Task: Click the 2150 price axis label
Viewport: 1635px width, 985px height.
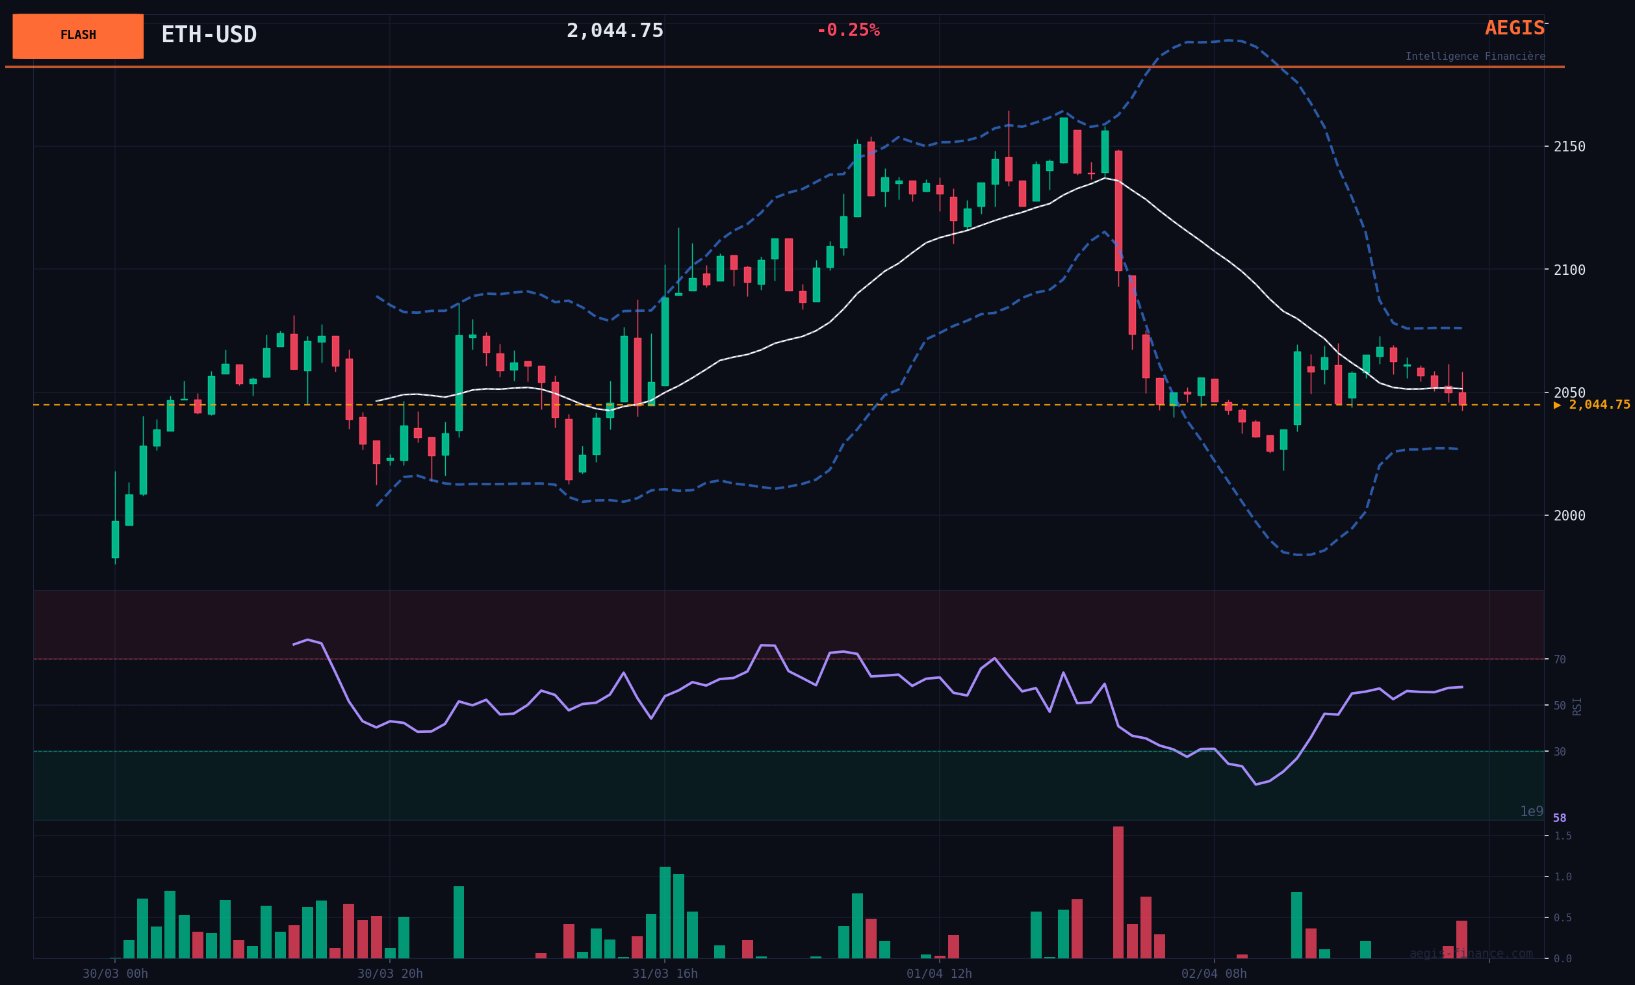Action: tap(1569, 147)
